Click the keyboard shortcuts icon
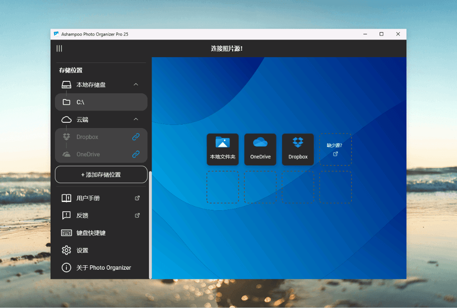457x308 pixels. click(66, 233)
